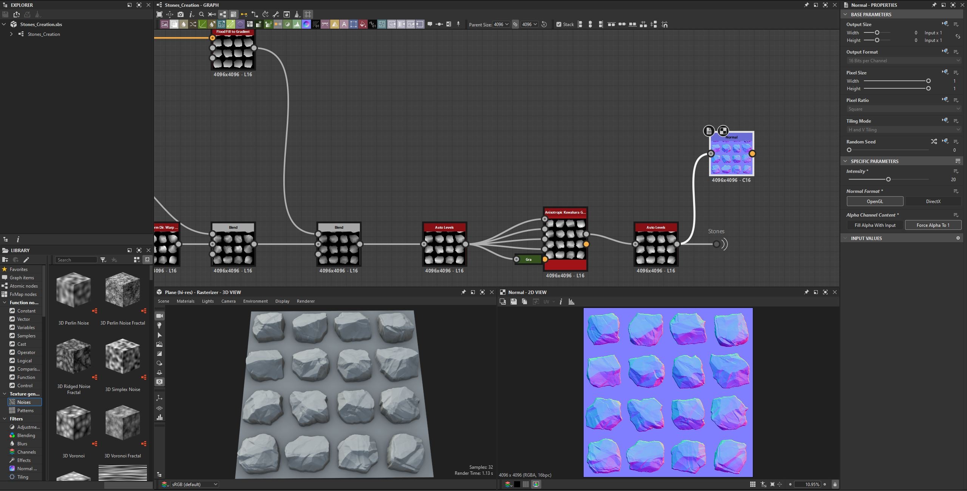Show the histogram in the 2D view
Viewport: 967px width, 491px height.
coord(572,302)
